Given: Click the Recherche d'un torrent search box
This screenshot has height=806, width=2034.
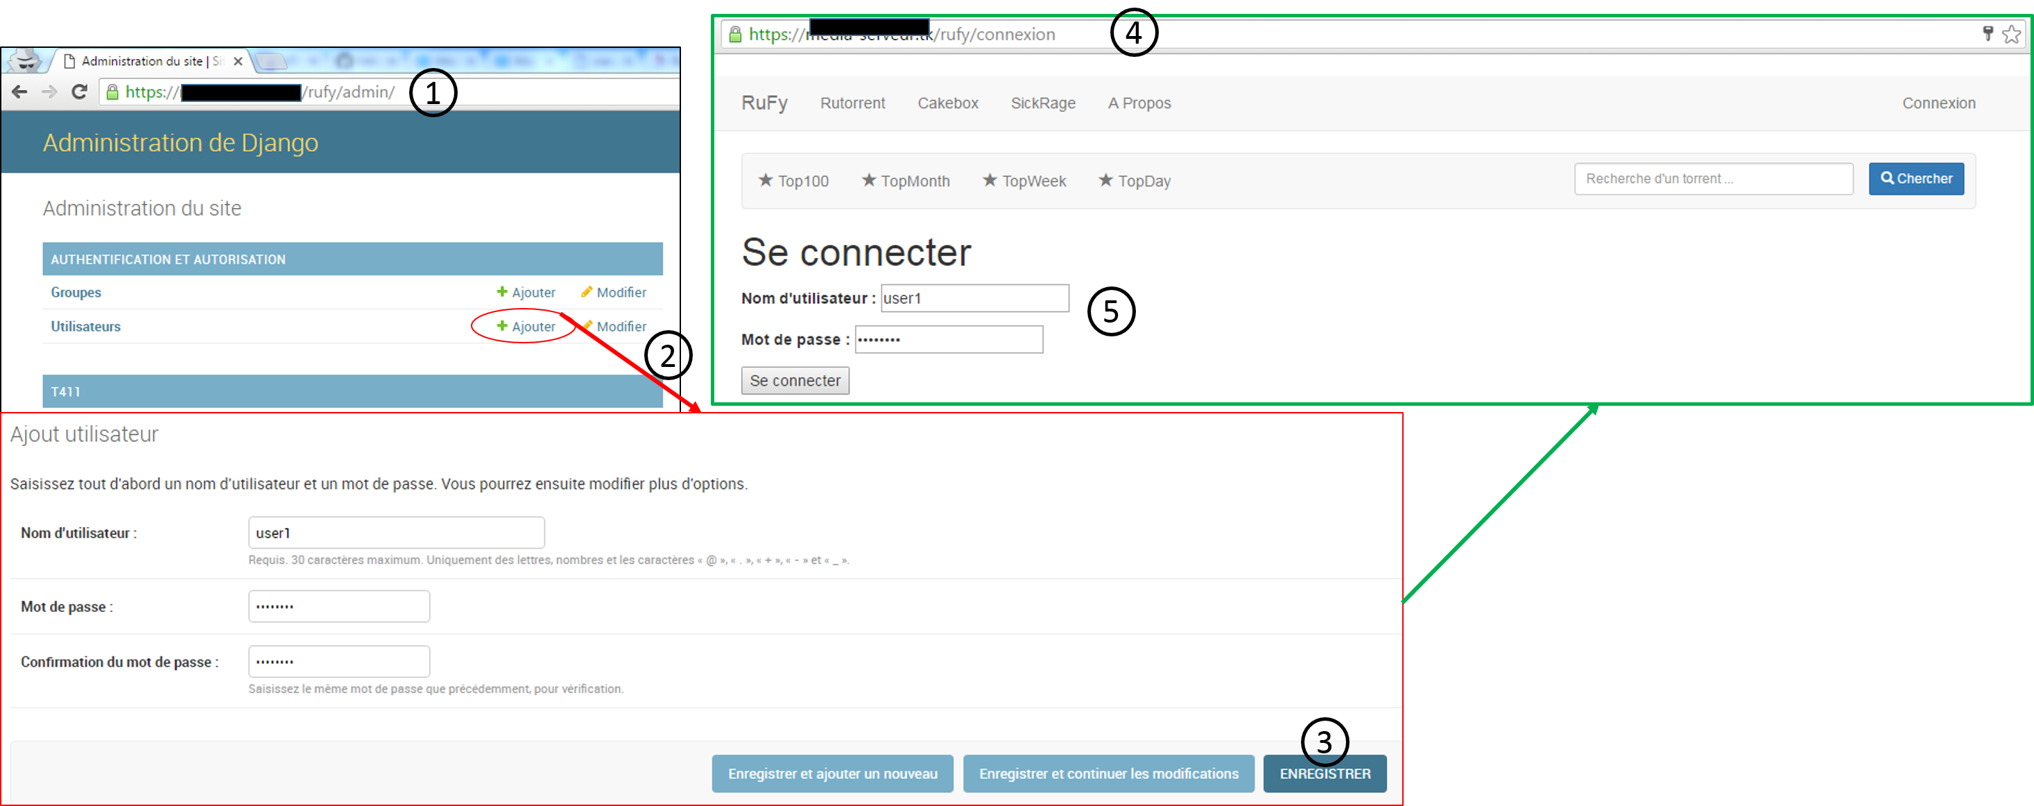Looking at the screenshot, I should pos(1714,179).
